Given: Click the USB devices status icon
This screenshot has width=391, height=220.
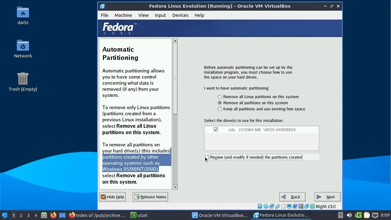Looking at the screenshot, I should (277, 206).
